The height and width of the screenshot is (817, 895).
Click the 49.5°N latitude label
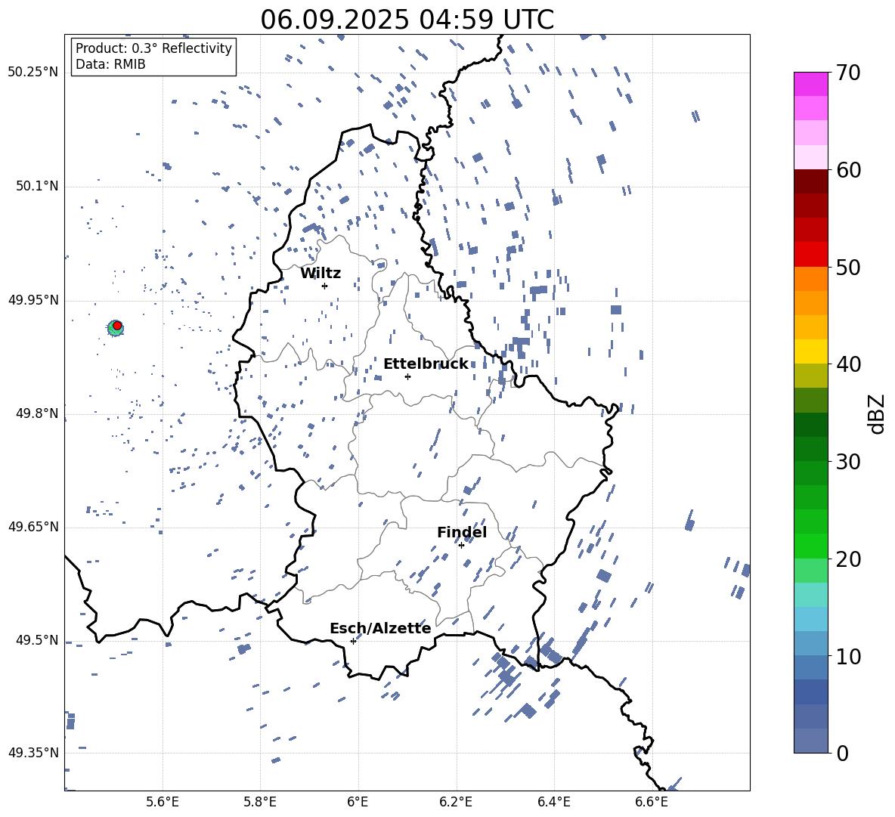click(37, 639)
